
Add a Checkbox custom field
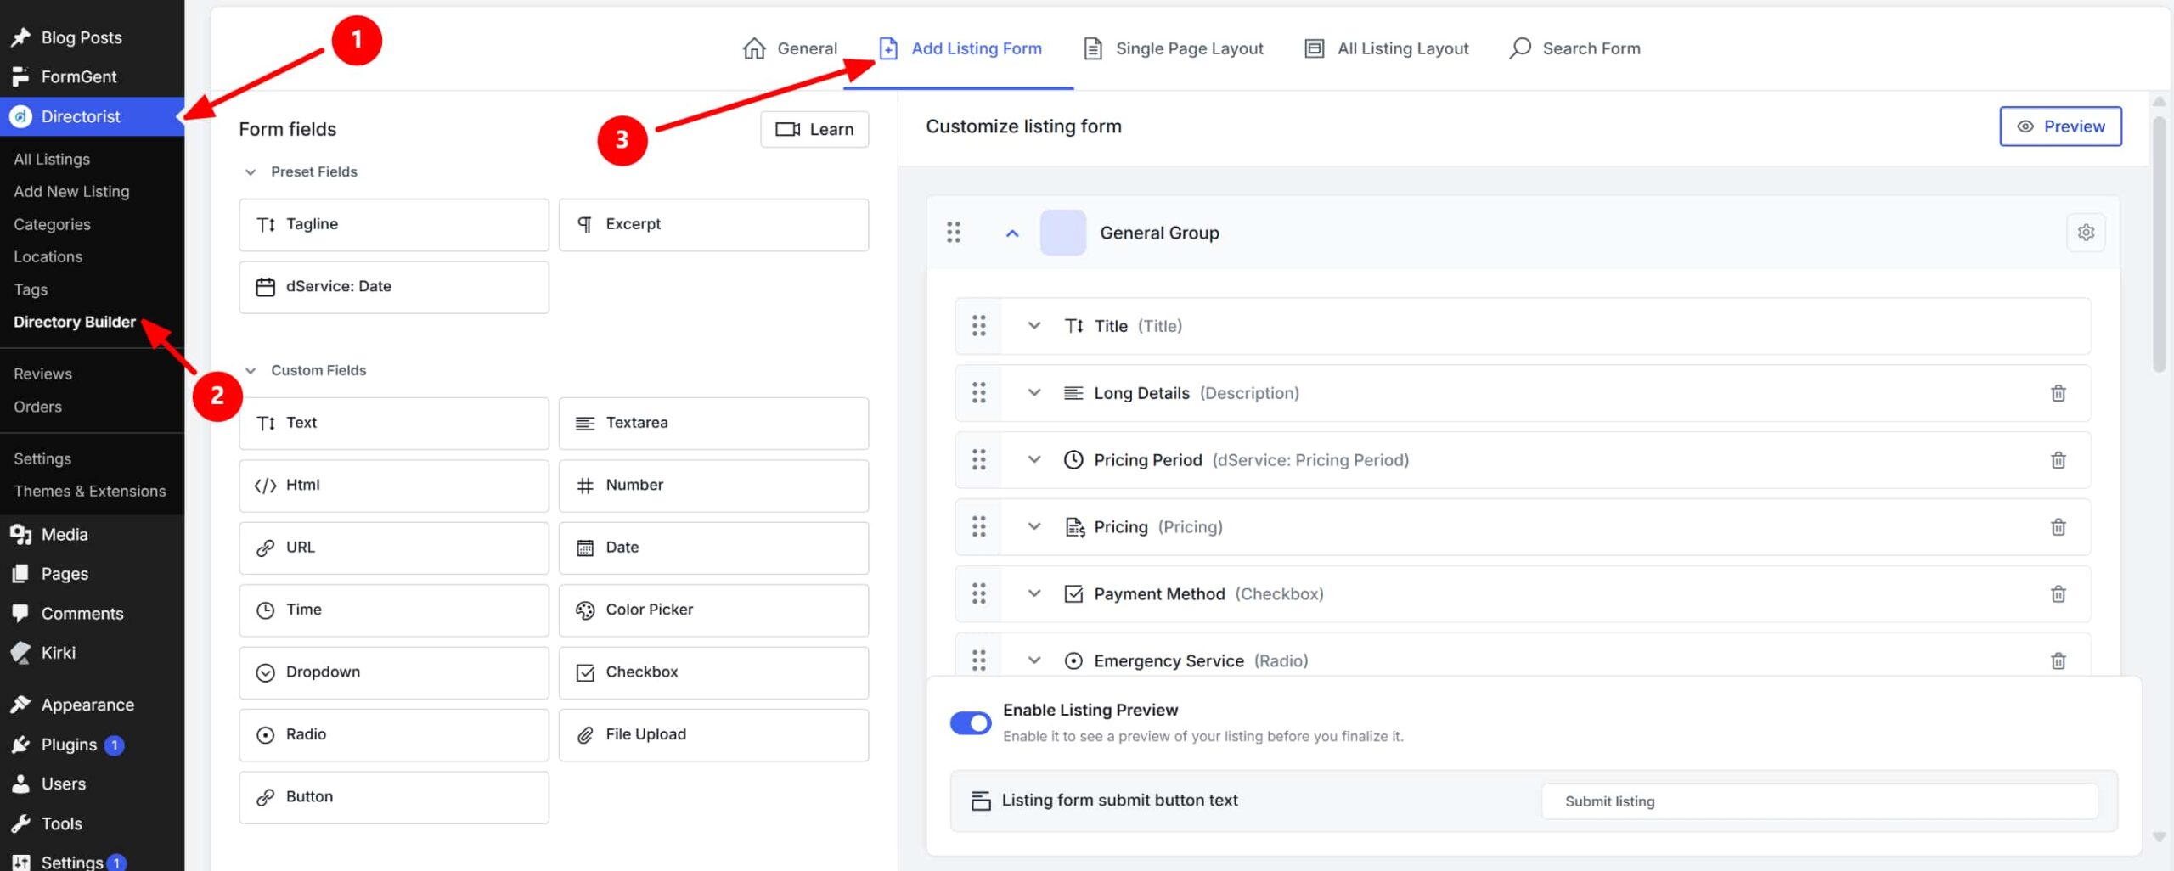(713, 672)
